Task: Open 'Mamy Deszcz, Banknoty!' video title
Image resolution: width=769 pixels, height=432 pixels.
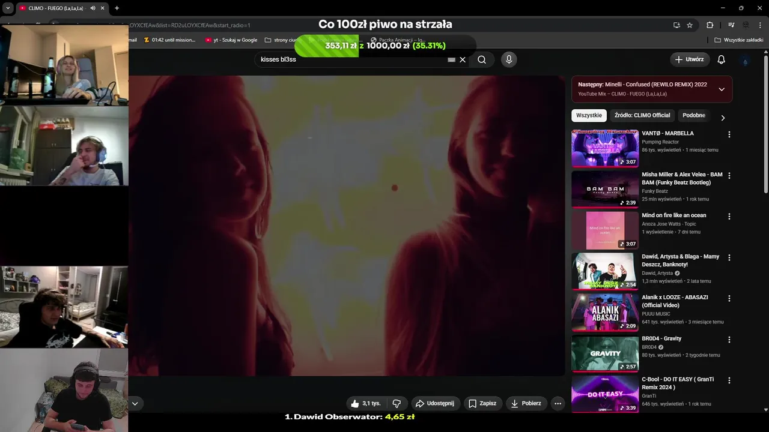Action: [x=680, y=260]
